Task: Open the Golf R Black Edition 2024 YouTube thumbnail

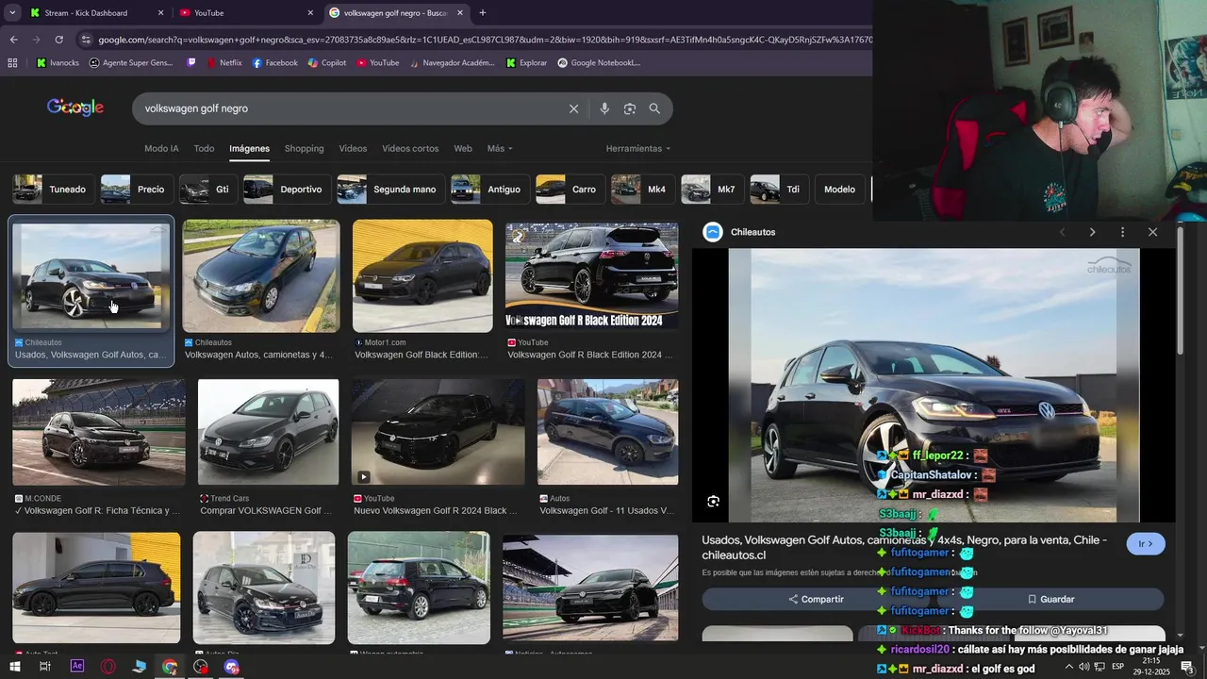Action: point(591,276)
